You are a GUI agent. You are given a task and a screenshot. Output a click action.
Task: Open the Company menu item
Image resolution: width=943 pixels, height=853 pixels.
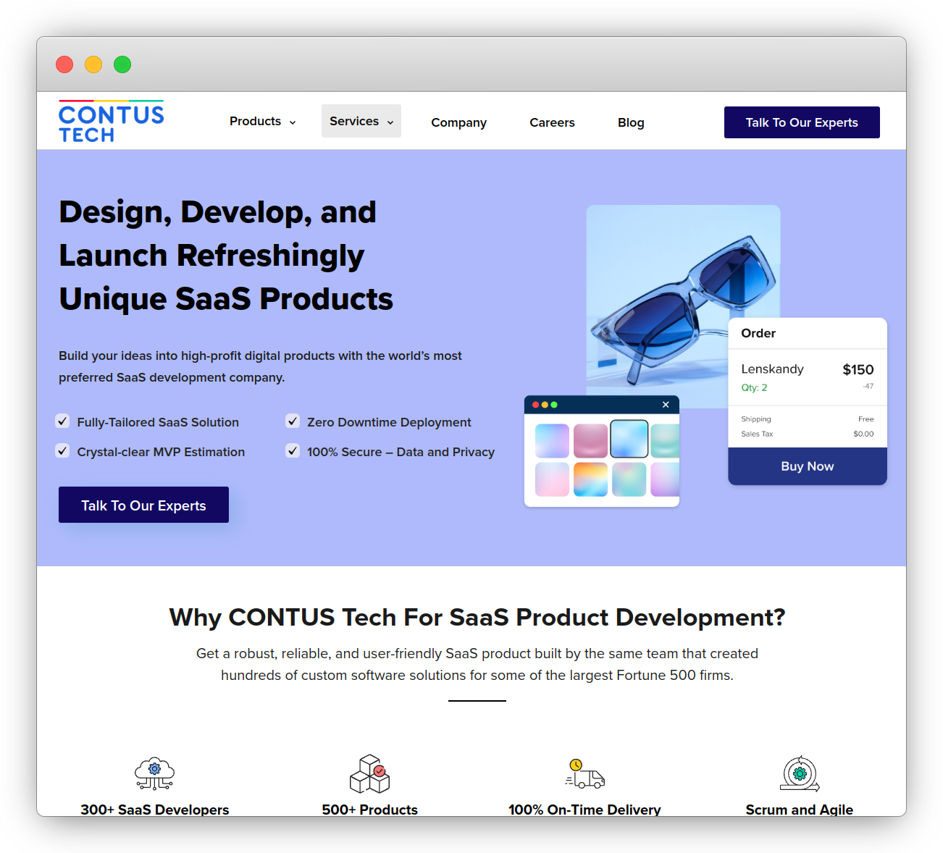458,122
